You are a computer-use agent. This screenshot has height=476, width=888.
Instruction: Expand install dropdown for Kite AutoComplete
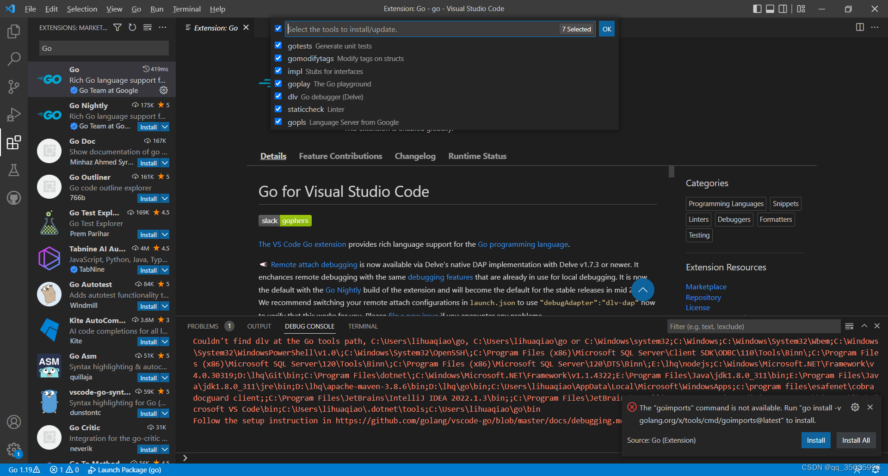coord(165,342)
